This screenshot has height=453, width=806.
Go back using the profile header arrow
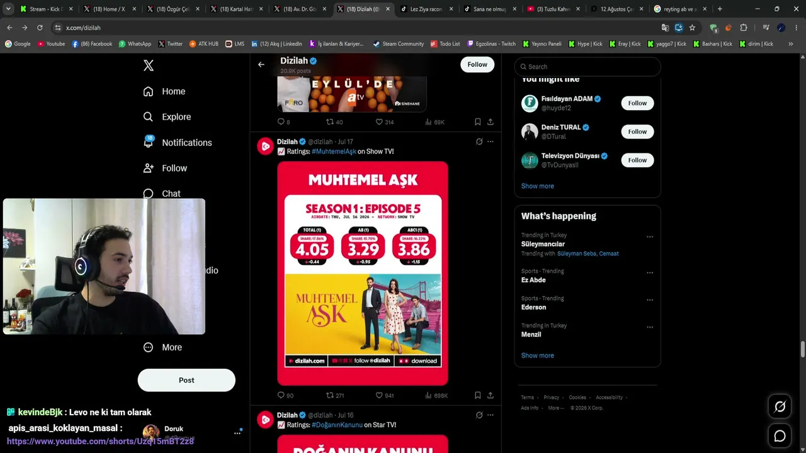261,64
